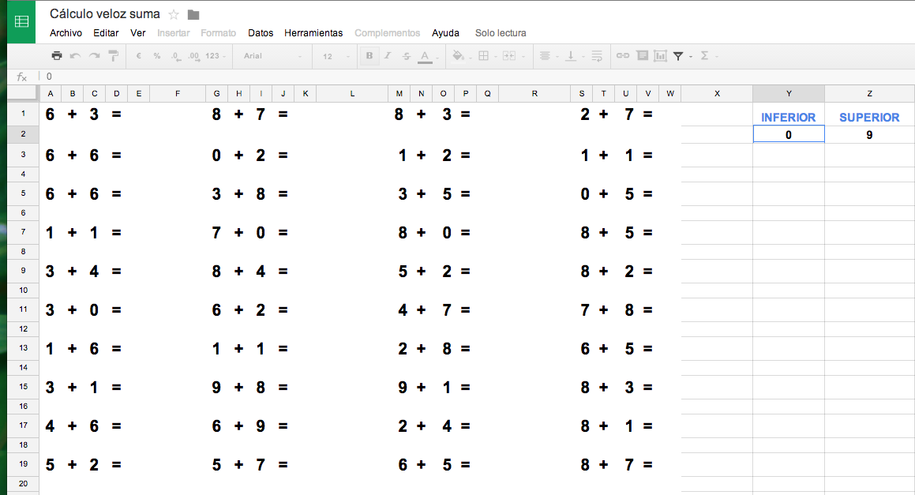The height and width of the screenshot is (495, 915).
Task: Click the Solo lectura label
Action: (501, 33)
